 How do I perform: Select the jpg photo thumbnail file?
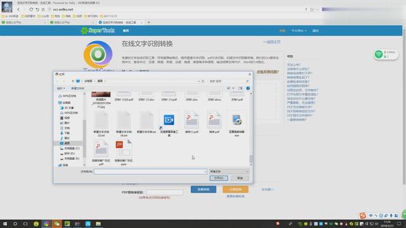101,99
